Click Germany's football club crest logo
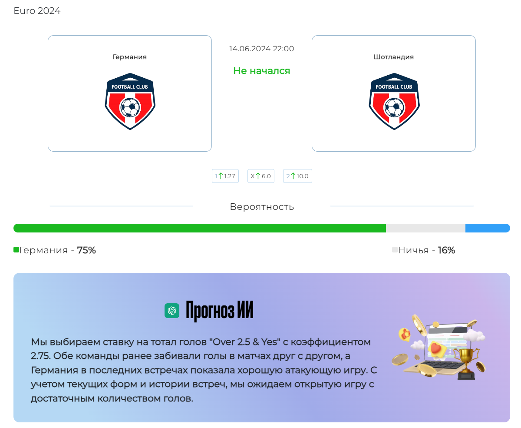Image resolution: width=521 pixels, height=428 pixels. [130, 101]
